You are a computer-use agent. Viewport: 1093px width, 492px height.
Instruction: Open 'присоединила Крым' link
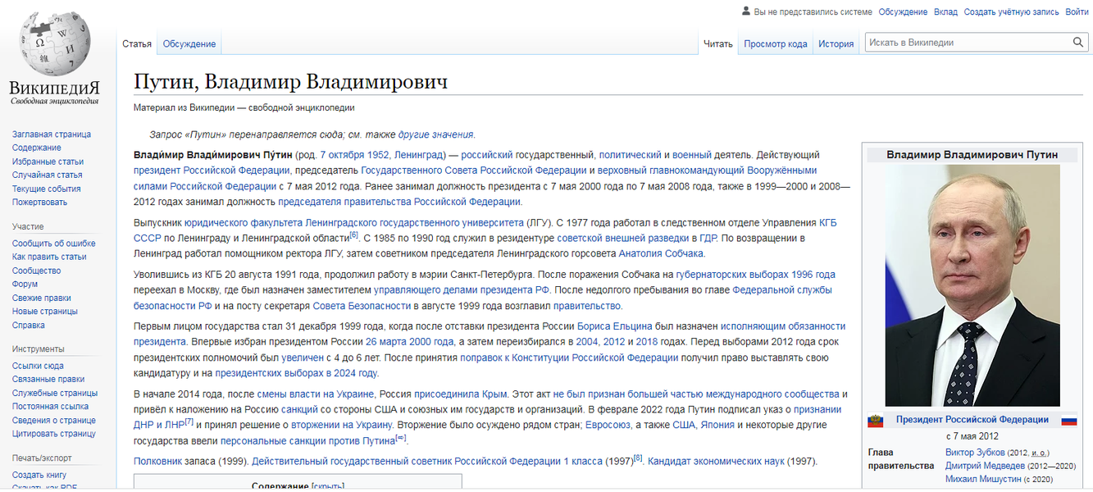pos(462,394)
